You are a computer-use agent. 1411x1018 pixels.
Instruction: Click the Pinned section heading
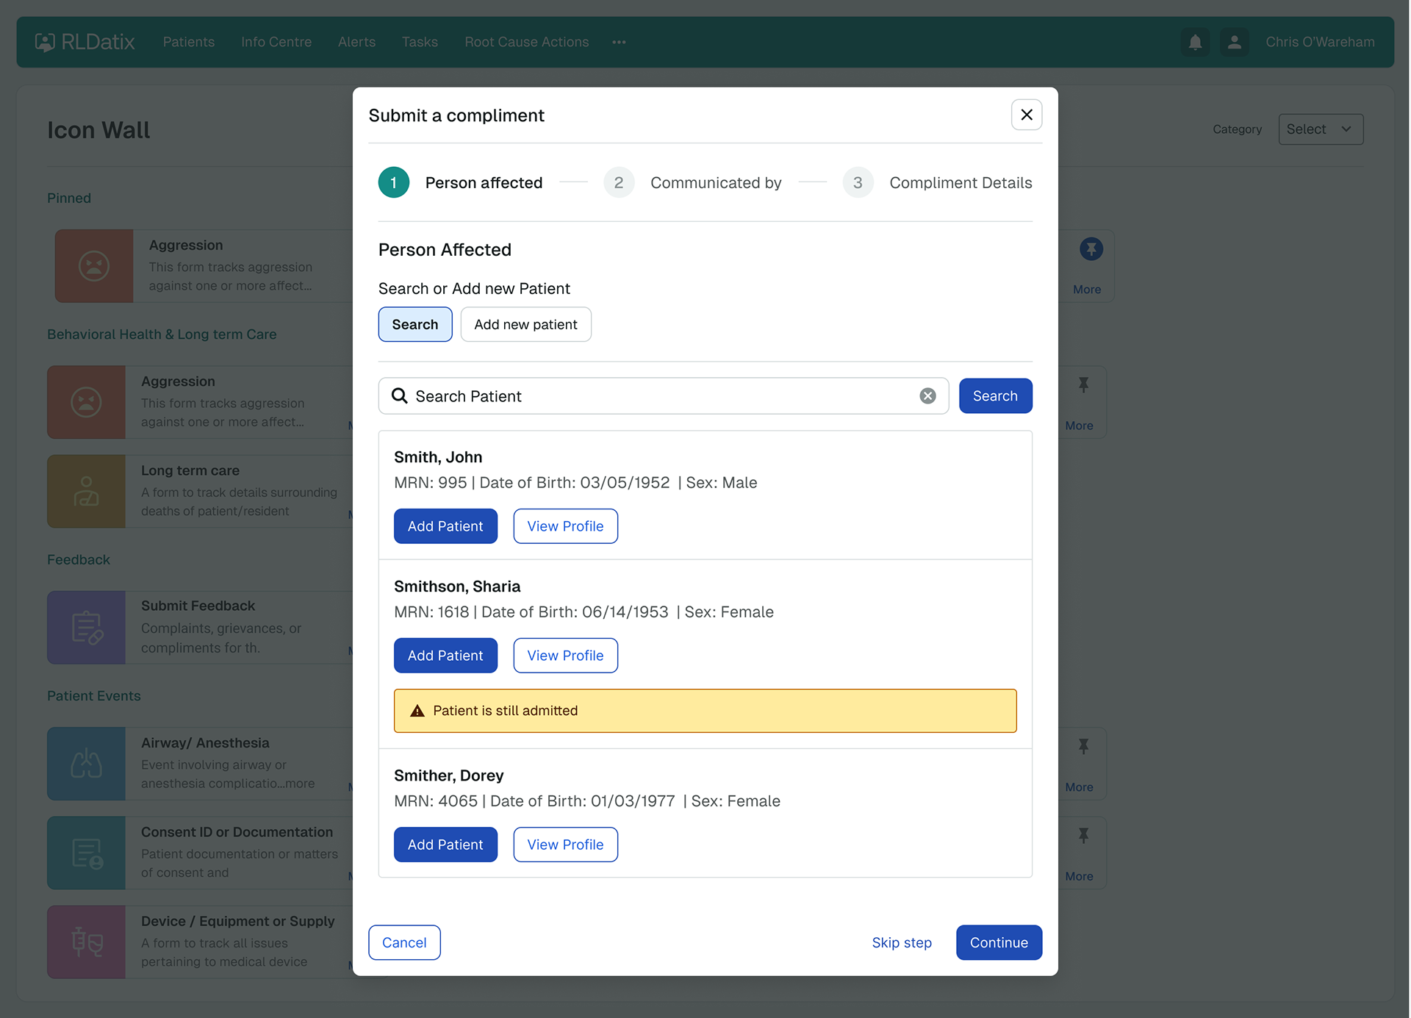[69, 198]
